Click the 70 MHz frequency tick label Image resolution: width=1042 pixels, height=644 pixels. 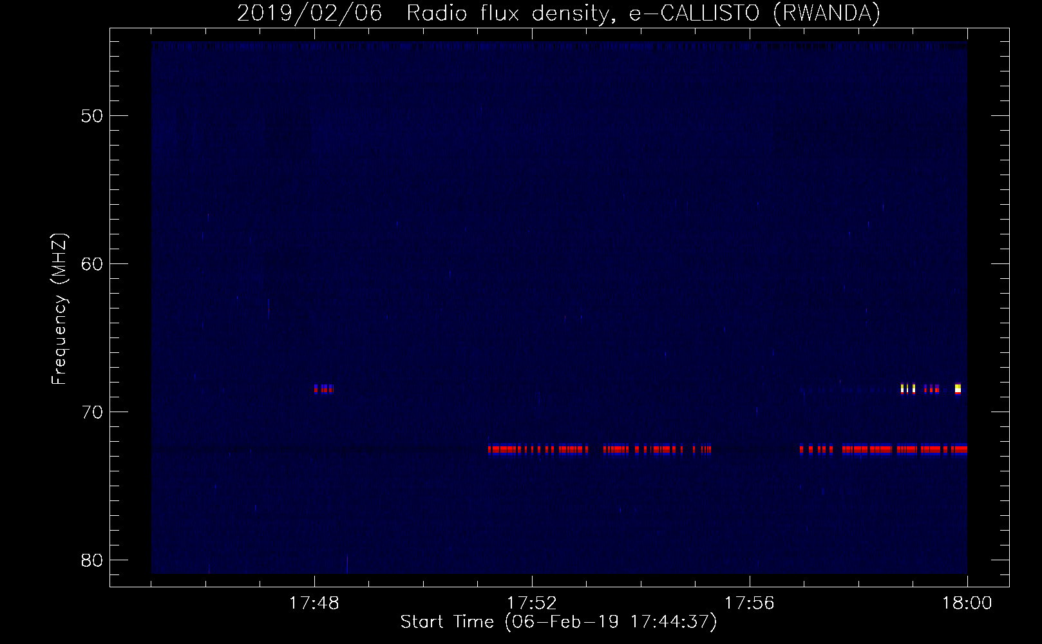(92, 412)
